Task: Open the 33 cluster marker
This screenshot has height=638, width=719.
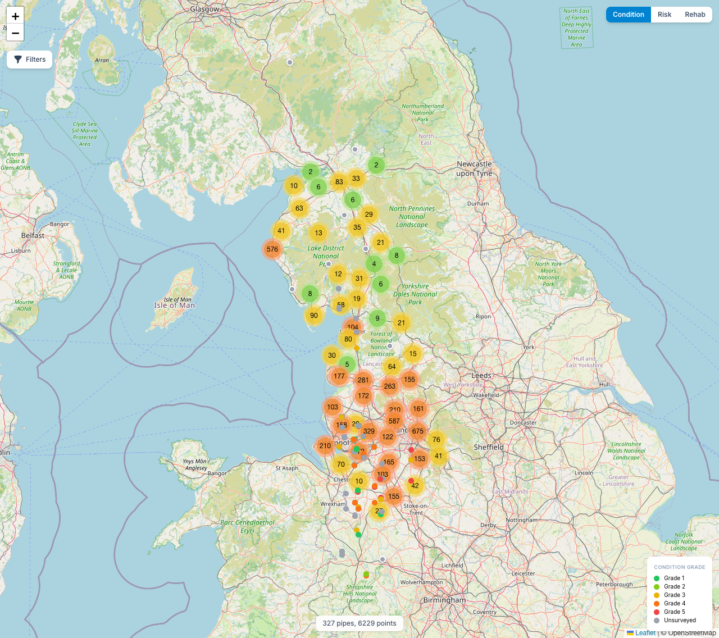Action: (356, 179)
